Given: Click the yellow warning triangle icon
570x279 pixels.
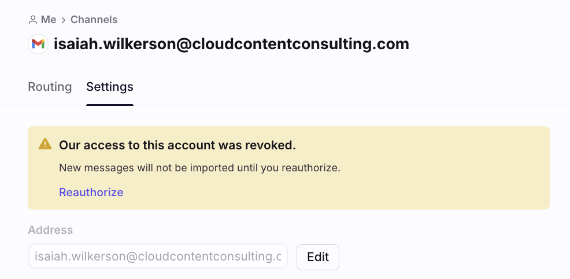Looking at the screenshot, I should pos(45,144).
